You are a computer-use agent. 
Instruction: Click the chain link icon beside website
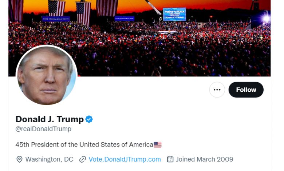(x=83, y=159)
